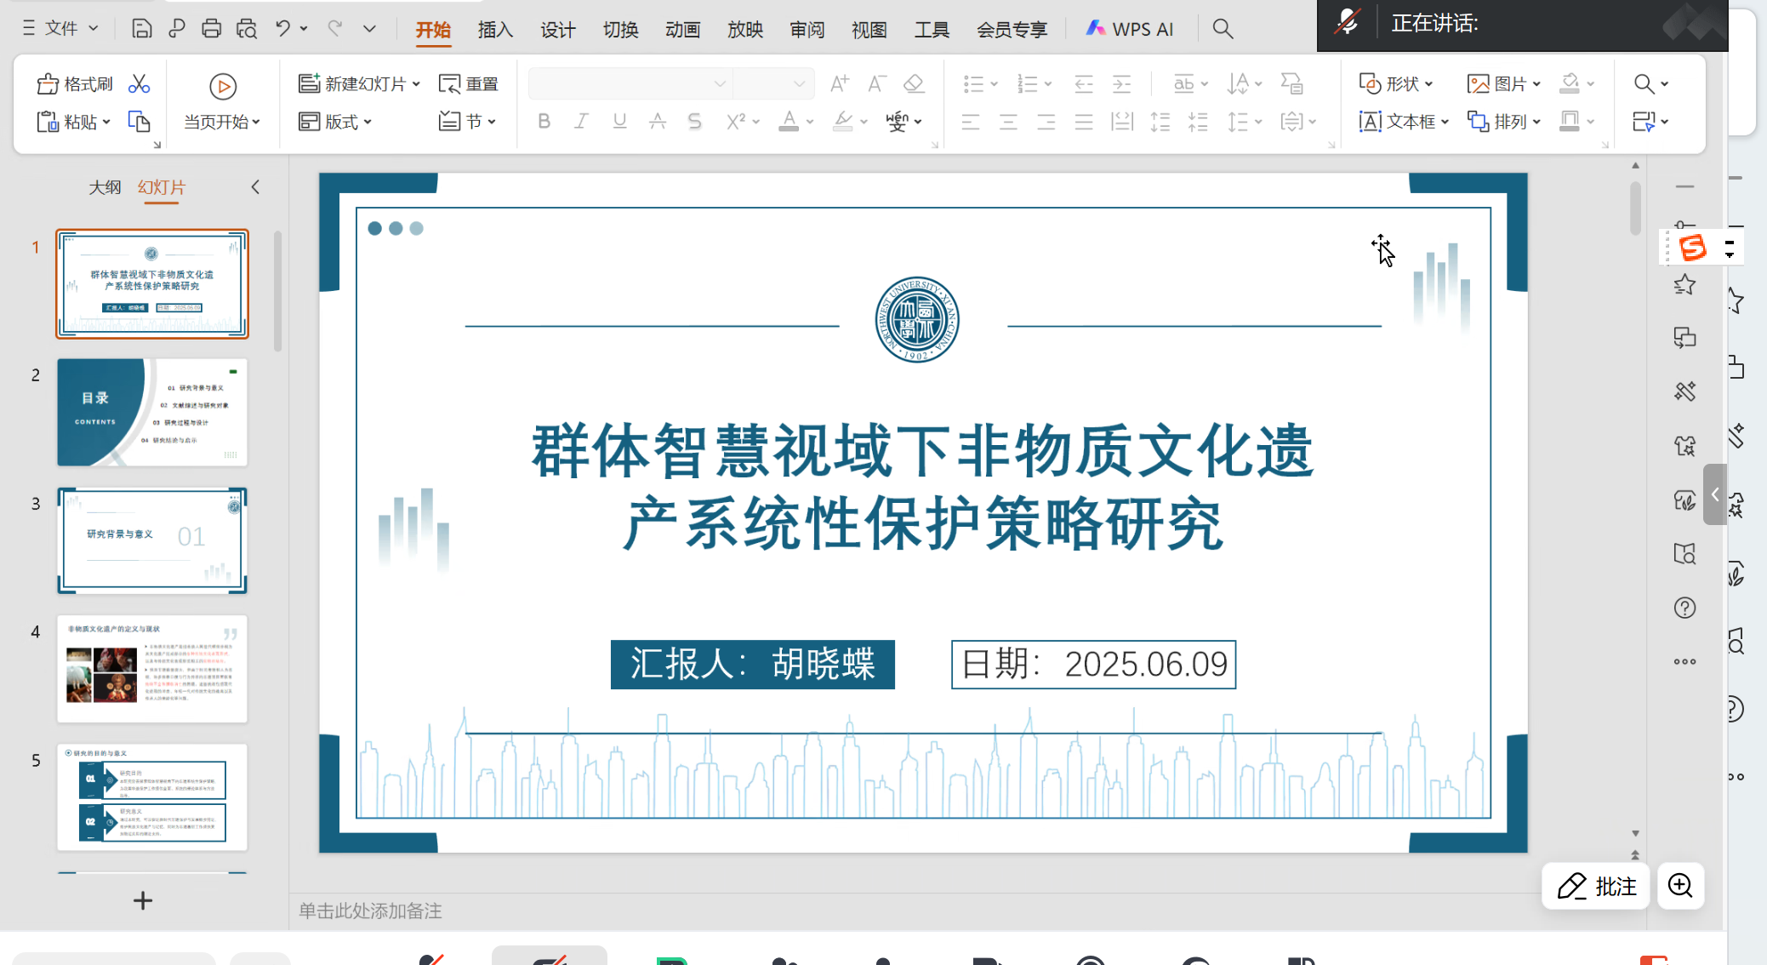Click the scissors Cut icon

[139, 84]
